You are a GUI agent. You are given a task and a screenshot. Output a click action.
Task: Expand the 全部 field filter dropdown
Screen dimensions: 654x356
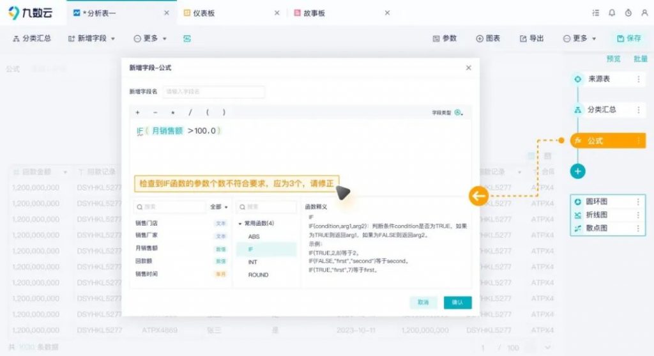point(219,207)
